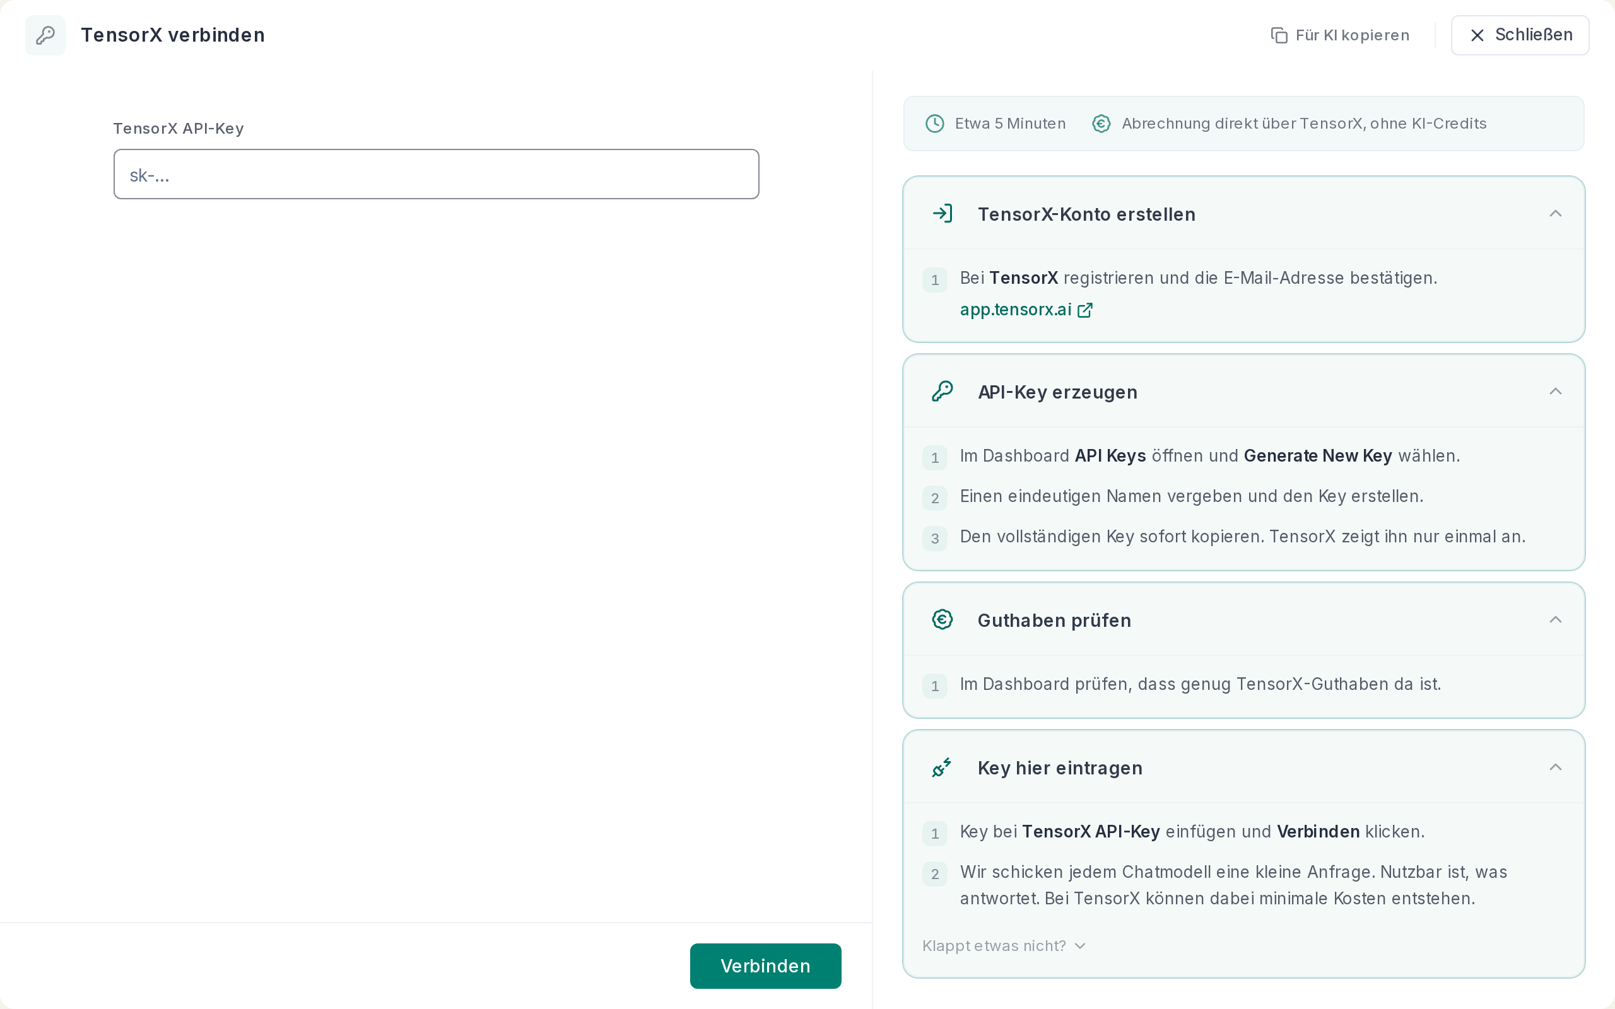Click step text Wir schicken jedem Chatmodell

click(1233, 885)
